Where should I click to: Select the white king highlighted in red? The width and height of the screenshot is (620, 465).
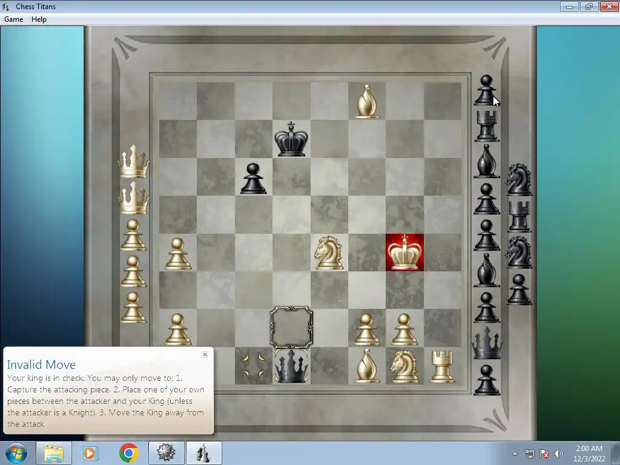pyautogui.click(x=404, y=252)
